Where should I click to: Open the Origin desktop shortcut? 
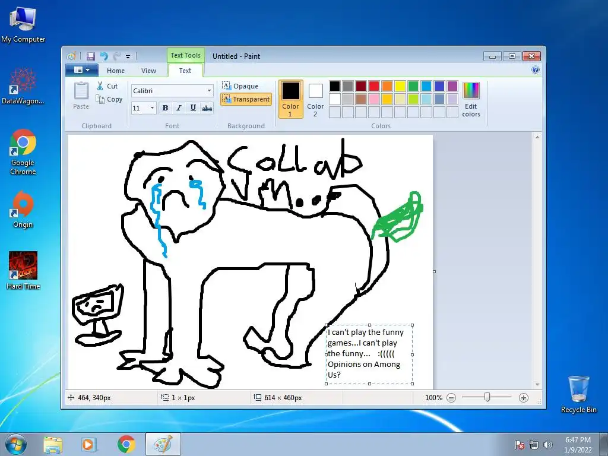(x=23, y=210)
